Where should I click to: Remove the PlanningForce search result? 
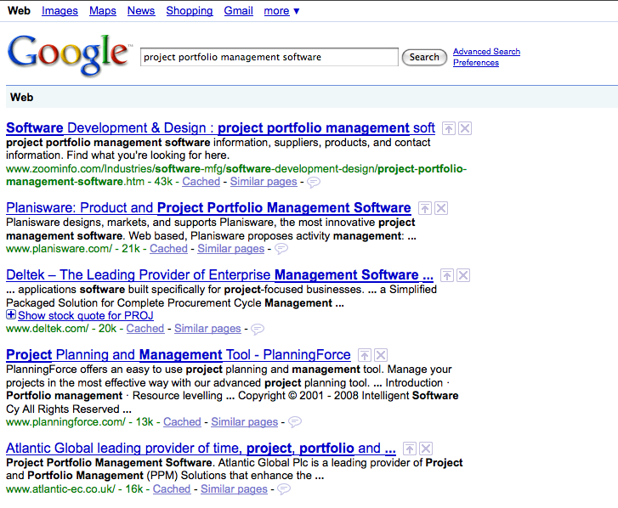(381, 355)
